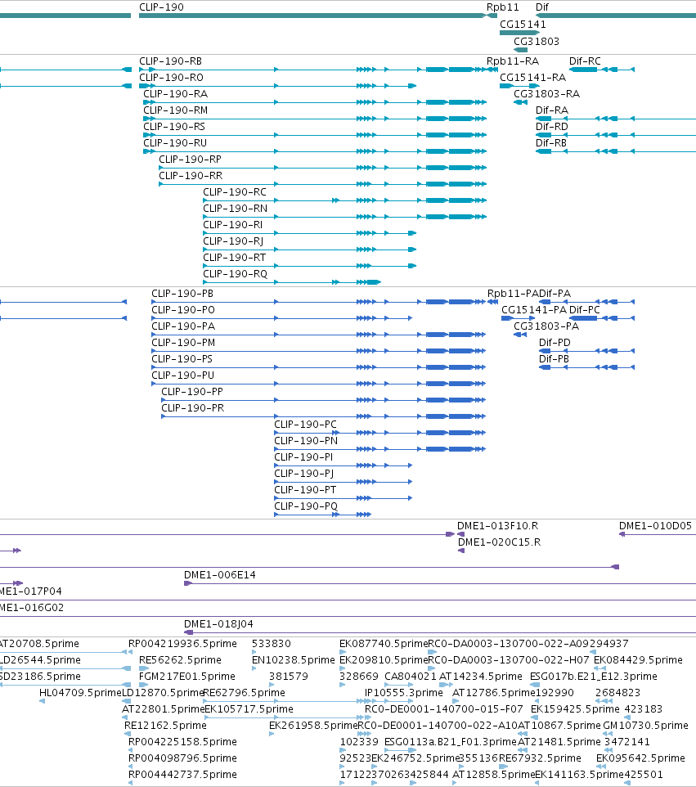Image resolution: width=696 pixels, height=787 pixels.
Task: Click protein CLIP-190-PB
Action: click(182, 294)
